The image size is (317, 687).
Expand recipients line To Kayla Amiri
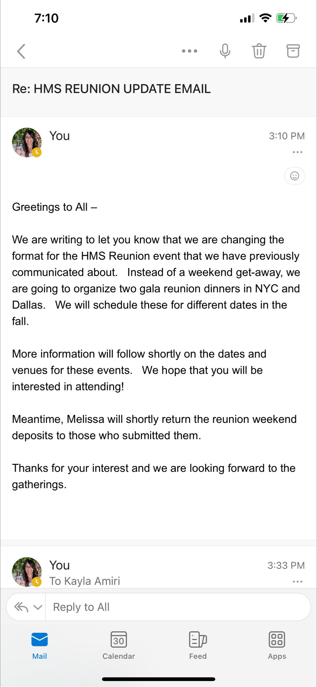[85, 581]
